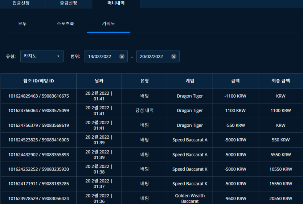Click the 15550 KRW final balance

click(x=281, y=184)
